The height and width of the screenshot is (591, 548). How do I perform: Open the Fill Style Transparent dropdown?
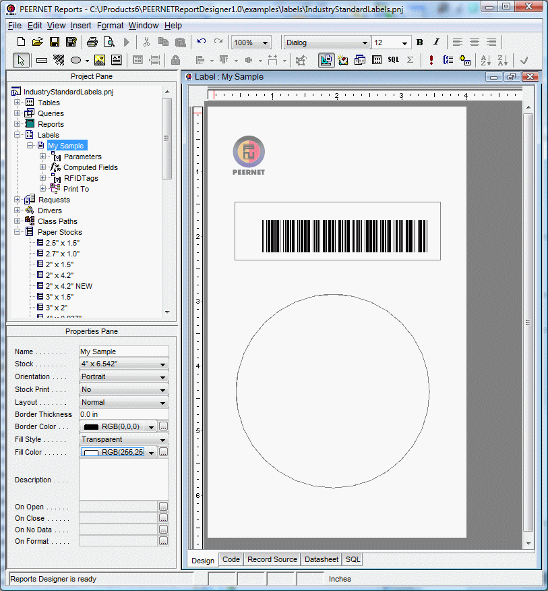(162, 440)
